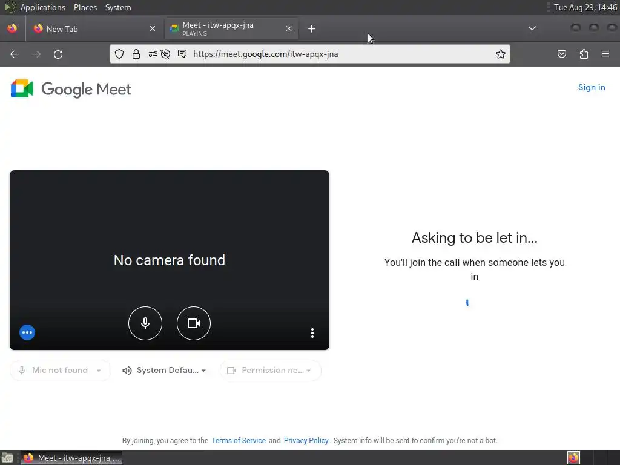The height and width of the screenshot is (465, 620).
Task: Click the top panel logo icon beside Applications
Action: pos(10,7)
